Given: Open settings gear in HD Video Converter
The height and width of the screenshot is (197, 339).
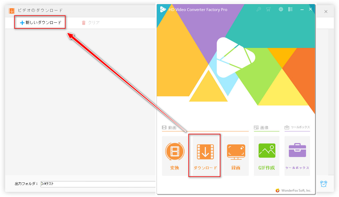Looking at the screenshot, I should click(281, 9).
